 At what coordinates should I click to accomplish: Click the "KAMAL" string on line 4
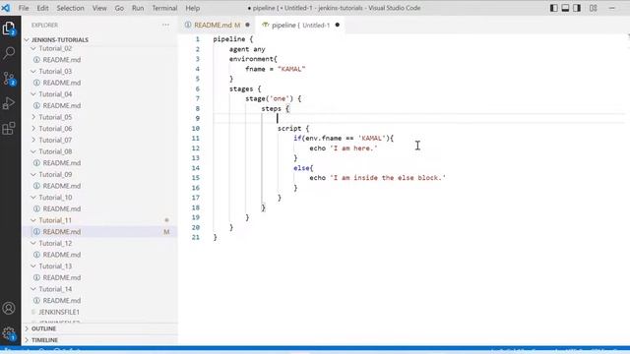click(291, 69)
